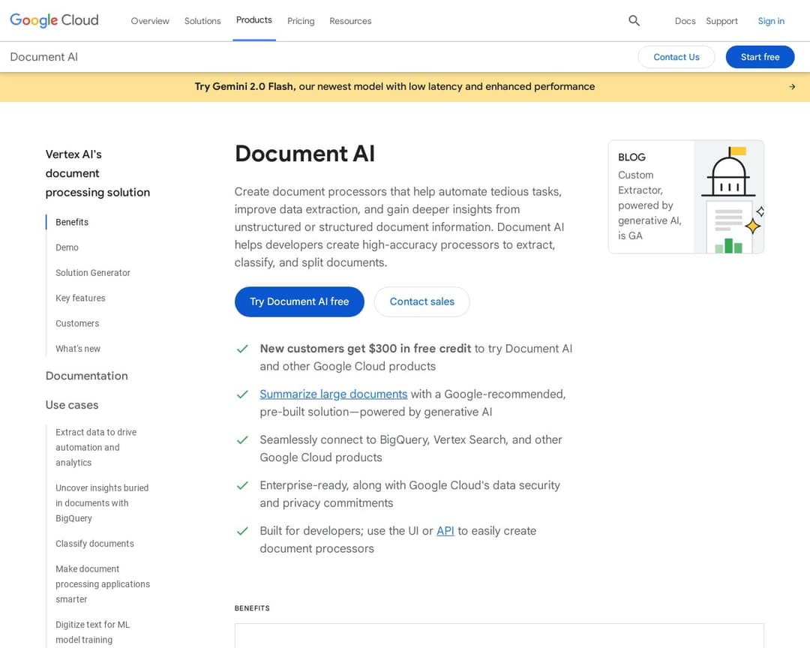Select Digitize text for ML model training
This screenshot has height=648, width=810.
pos(93,632)
